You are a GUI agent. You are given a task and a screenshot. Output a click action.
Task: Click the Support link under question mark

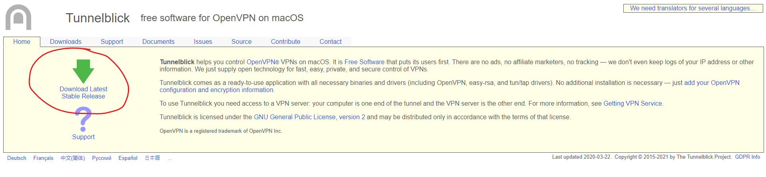[x=83, y=137]
